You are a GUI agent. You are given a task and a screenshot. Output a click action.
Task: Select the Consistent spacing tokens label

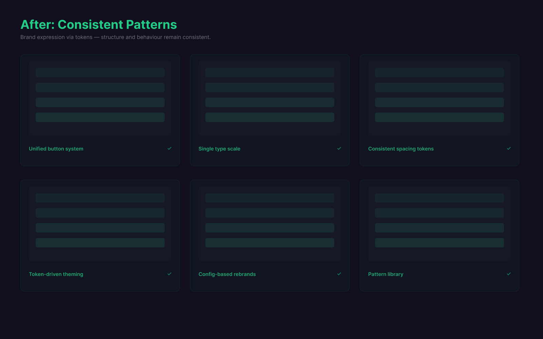pos(401,149)
